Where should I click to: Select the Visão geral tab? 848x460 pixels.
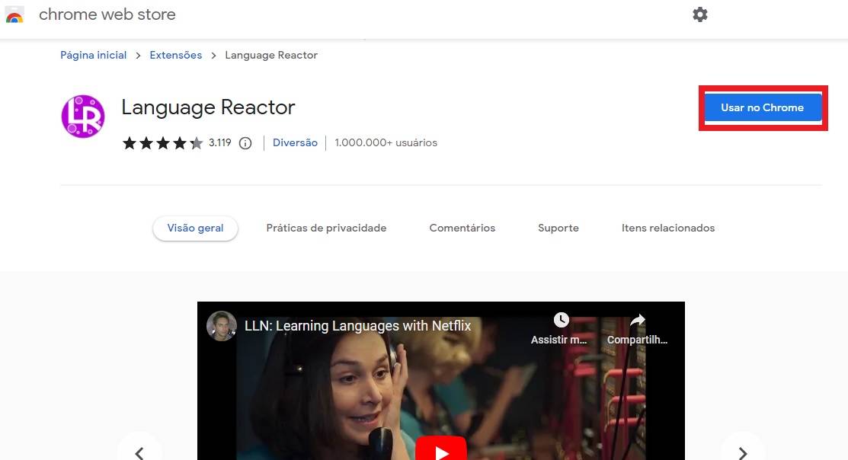point(195,228)
